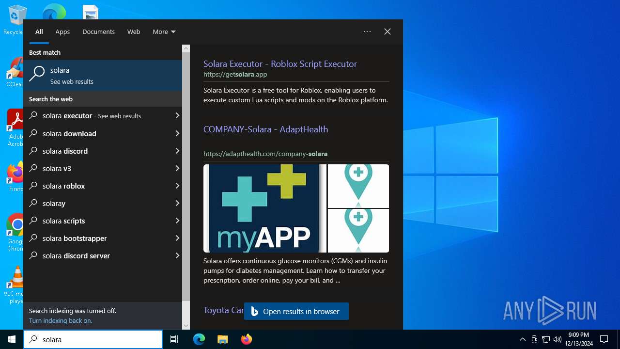Click the myAPP preview image
Viewport: 620px width, 349px height.
point(264,208)
